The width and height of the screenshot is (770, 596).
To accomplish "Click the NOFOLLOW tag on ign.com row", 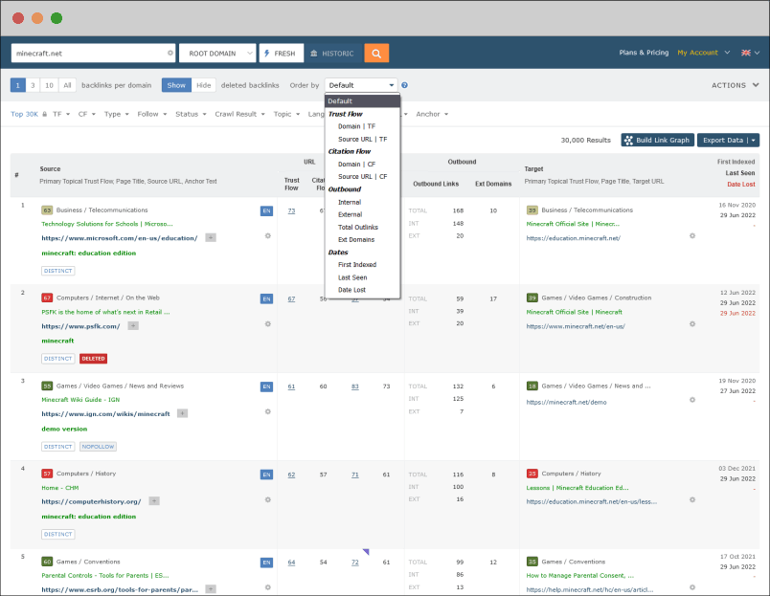I will coord(98,447).
